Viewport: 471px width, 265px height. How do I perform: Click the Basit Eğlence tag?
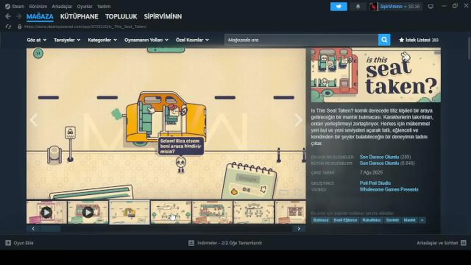pyautogui.click(x=345, y=220)
